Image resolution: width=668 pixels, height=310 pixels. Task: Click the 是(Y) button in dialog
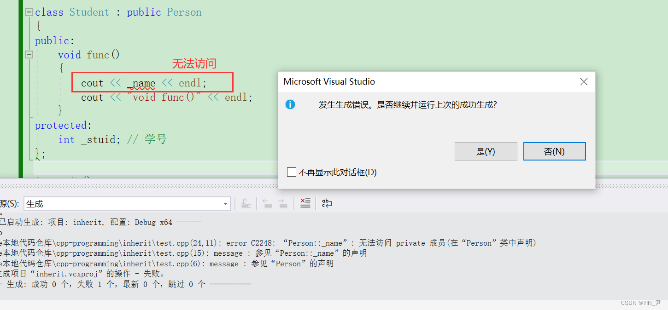(x=486, y=151)
